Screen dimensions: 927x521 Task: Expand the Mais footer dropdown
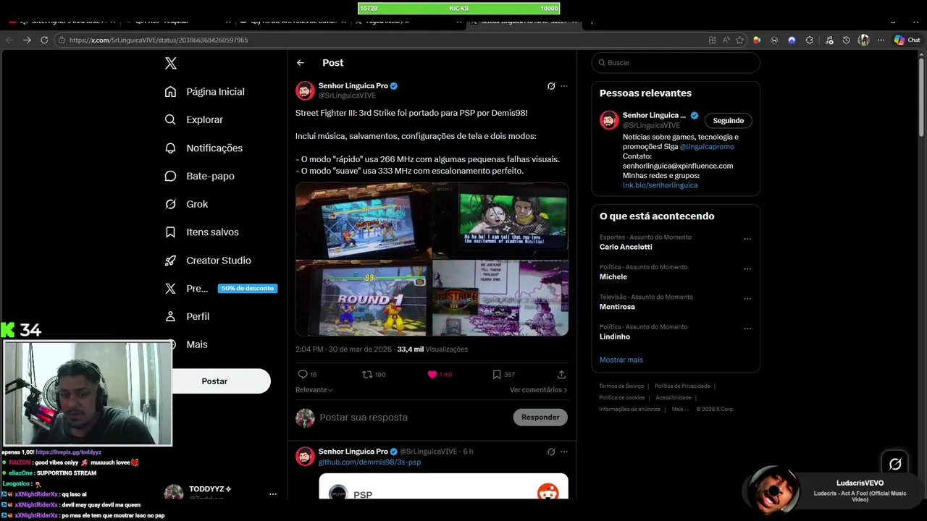(679, 410)
